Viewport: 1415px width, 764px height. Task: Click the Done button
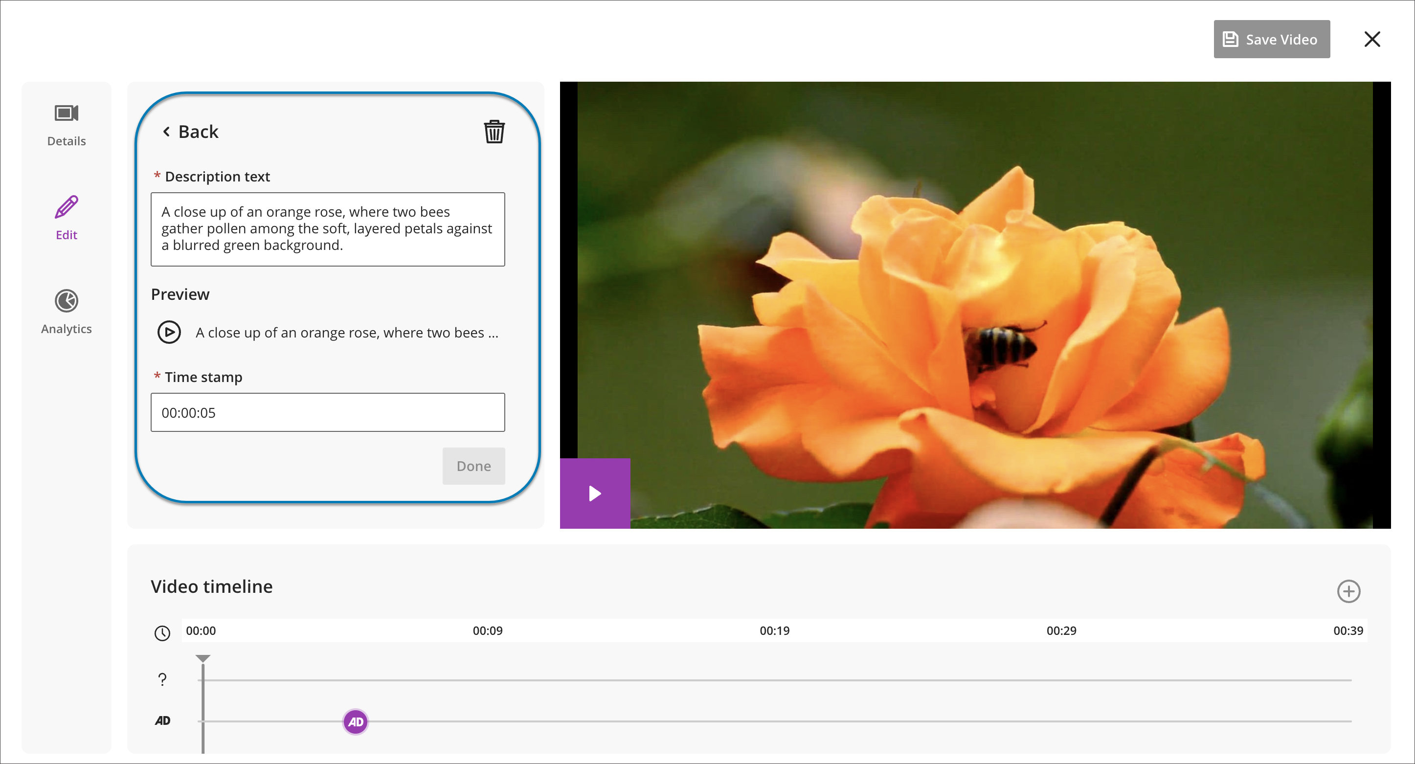(x=473, y=466)
